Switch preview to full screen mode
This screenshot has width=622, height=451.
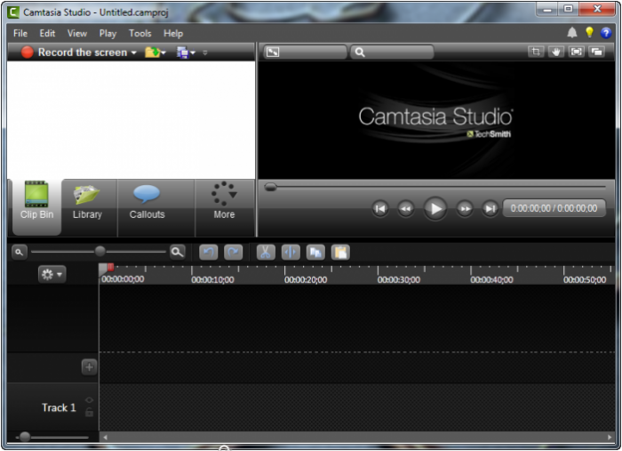[x=576, y=52]
